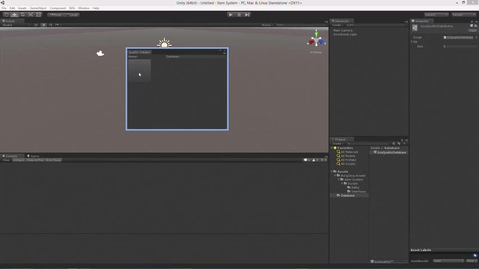479x269 pixels.
Task: Click the directional light sun gizmo
Action: [164, 43]
